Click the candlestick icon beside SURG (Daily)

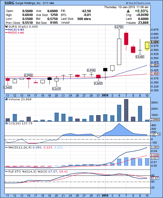click(6, 27)
